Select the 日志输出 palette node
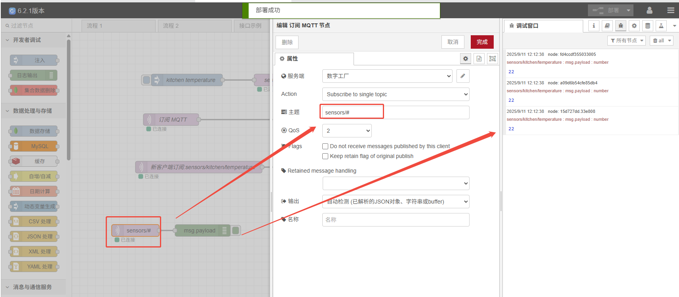The height and width of the screenshot is (297, 679). pyautogui.click(x=34, y=75)
